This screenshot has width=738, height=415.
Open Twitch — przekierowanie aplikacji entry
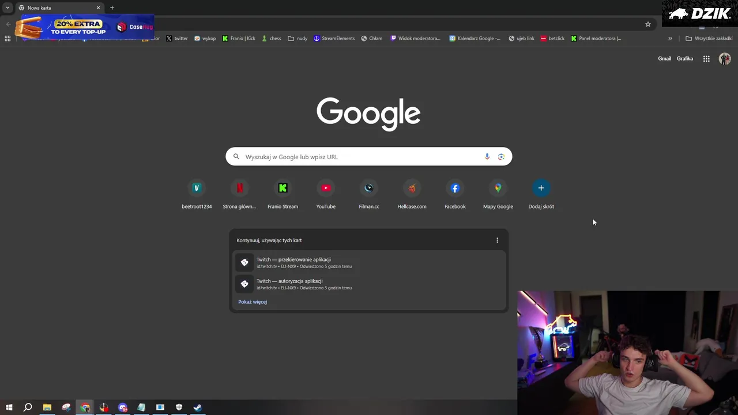369,263
